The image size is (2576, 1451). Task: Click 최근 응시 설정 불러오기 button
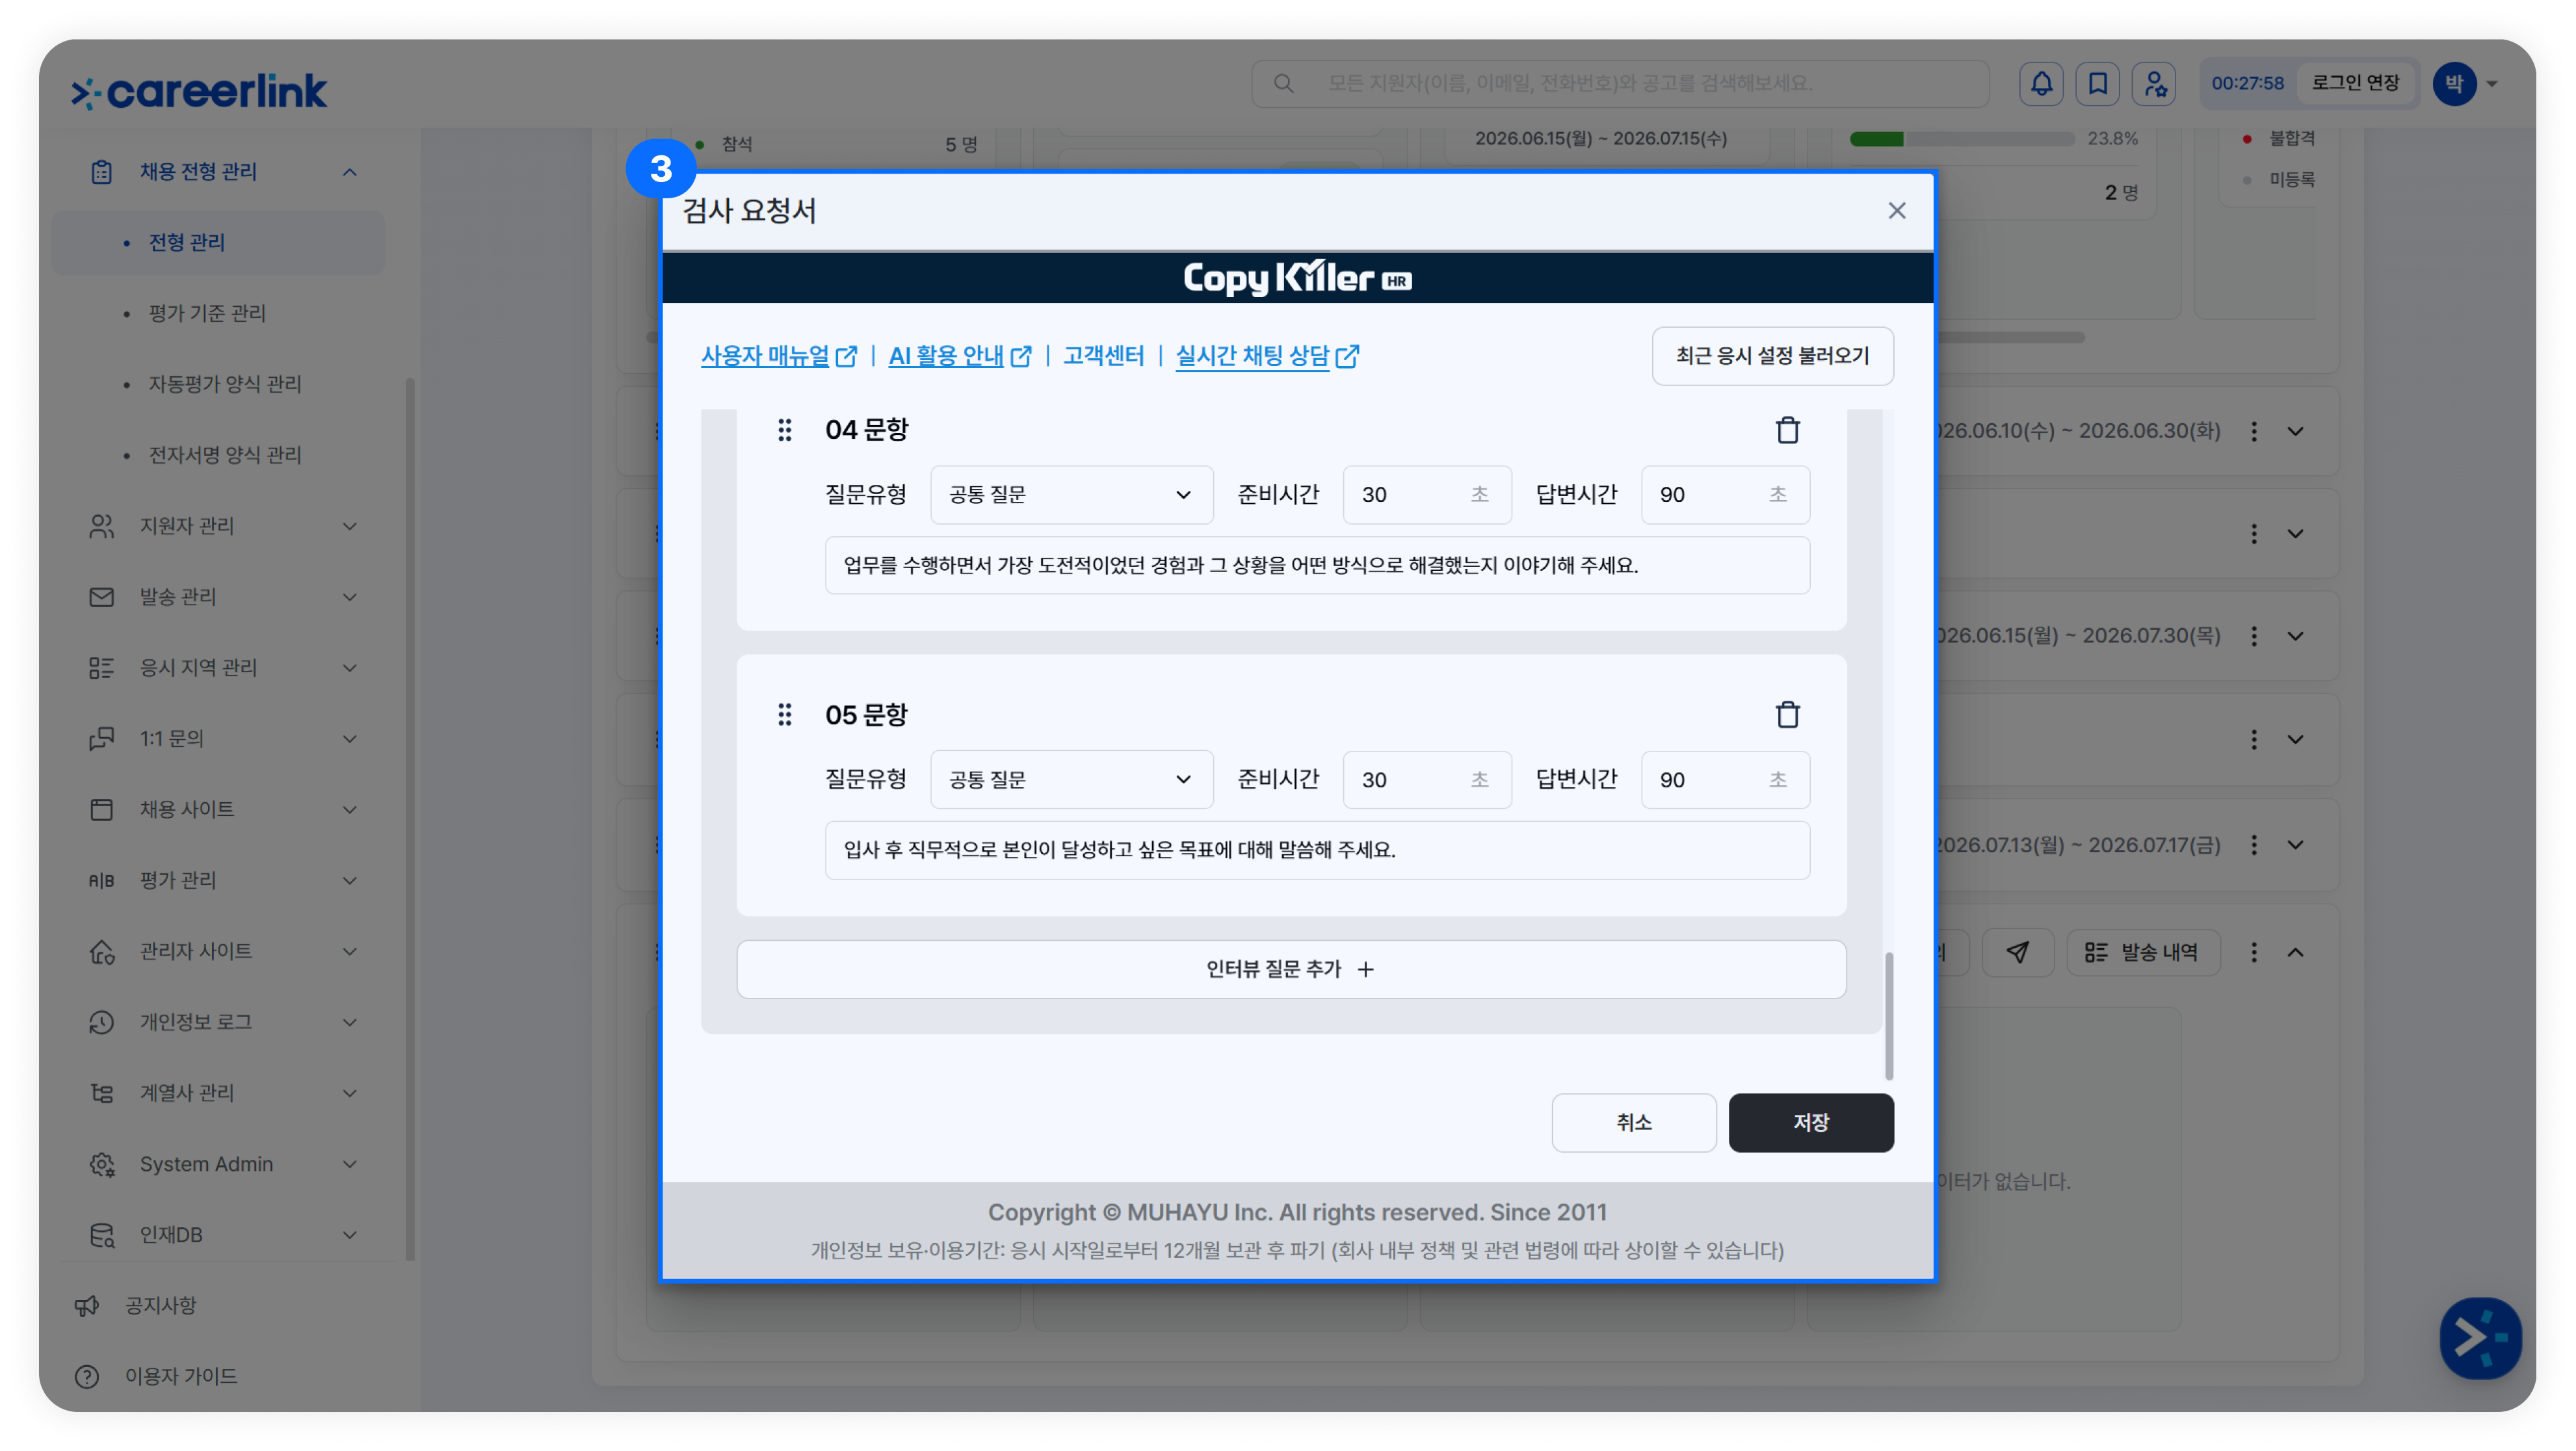tap(1772, 356)
